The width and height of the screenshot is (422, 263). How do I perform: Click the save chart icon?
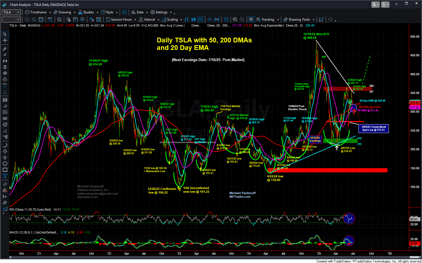tap(75, 20)
